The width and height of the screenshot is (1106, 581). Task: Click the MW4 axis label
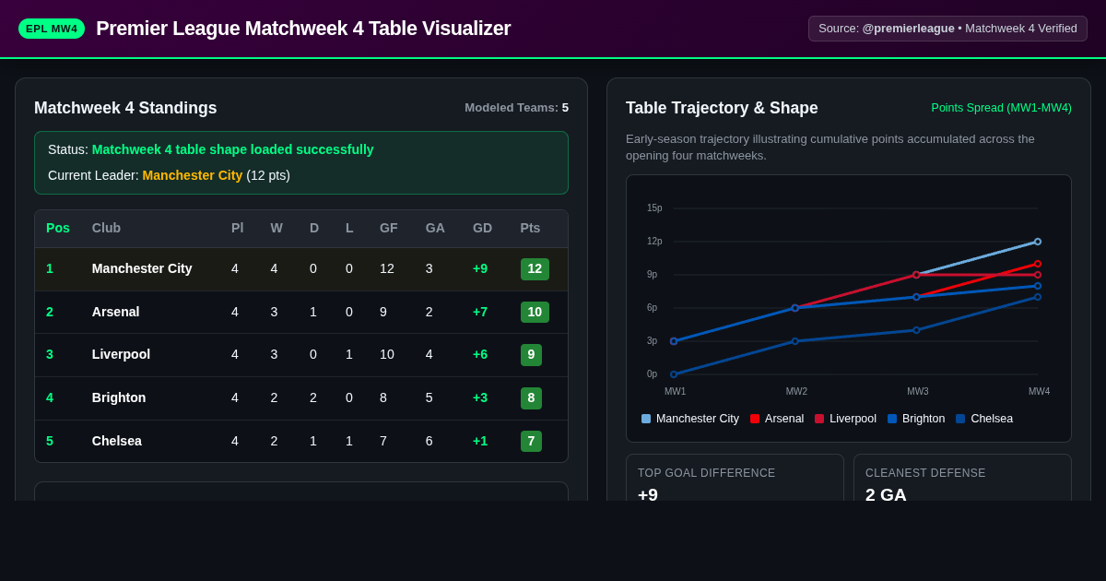[1039, 392]
